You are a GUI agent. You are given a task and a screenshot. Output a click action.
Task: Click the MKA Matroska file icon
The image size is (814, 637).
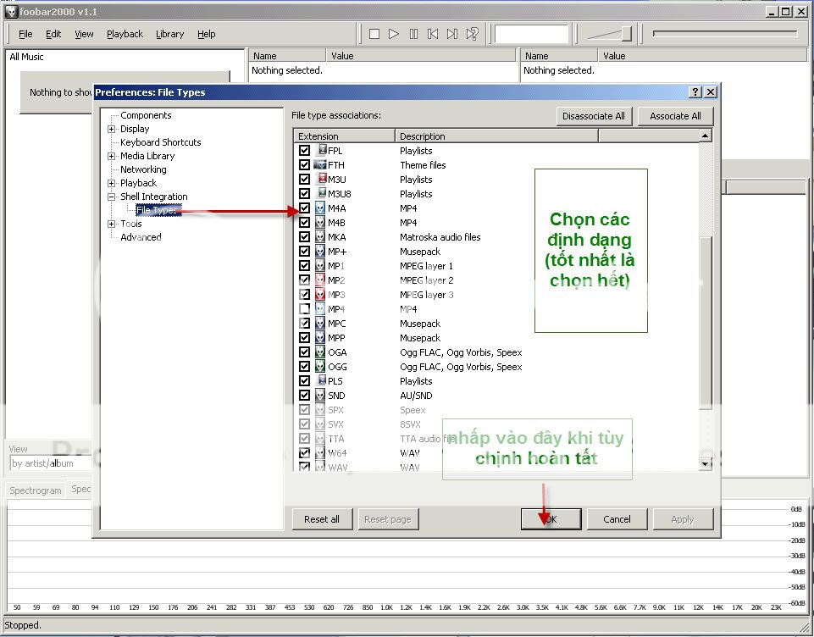(320, 237)
